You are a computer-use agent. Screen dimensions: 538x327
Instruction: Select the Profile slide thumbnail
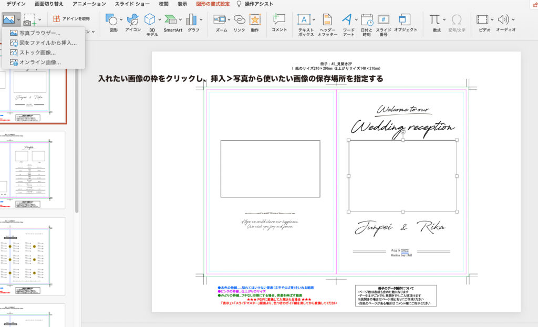pyautogui.click(x=33, y=168)
